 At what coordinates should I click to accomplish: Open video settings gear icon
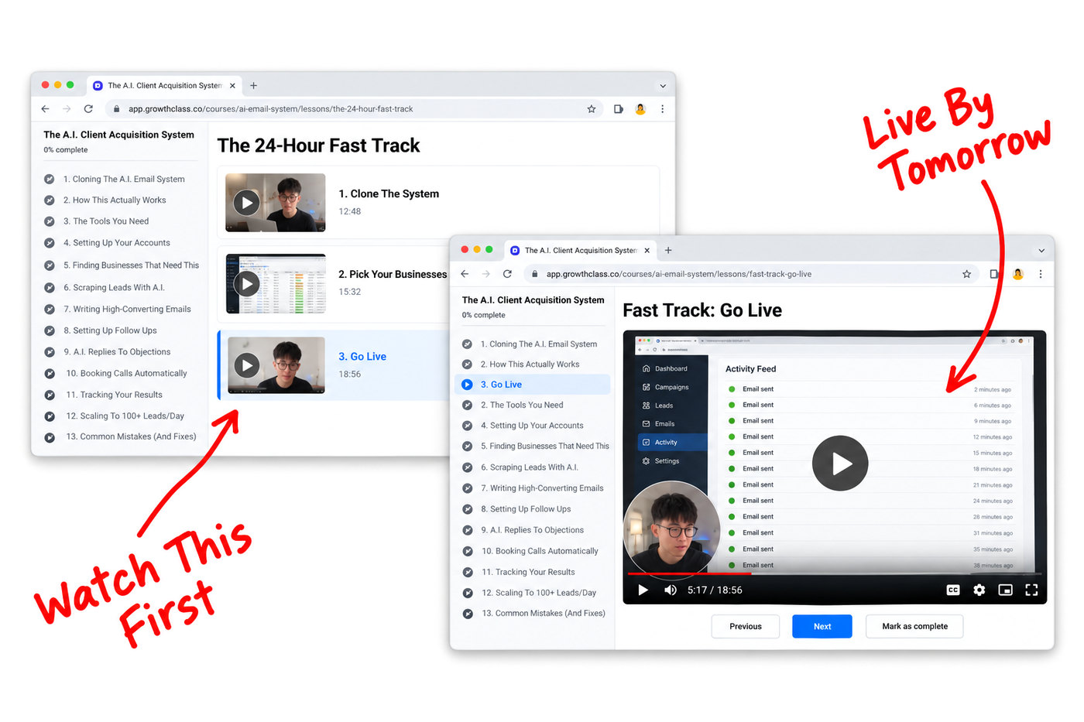click(x=979, y=590)
